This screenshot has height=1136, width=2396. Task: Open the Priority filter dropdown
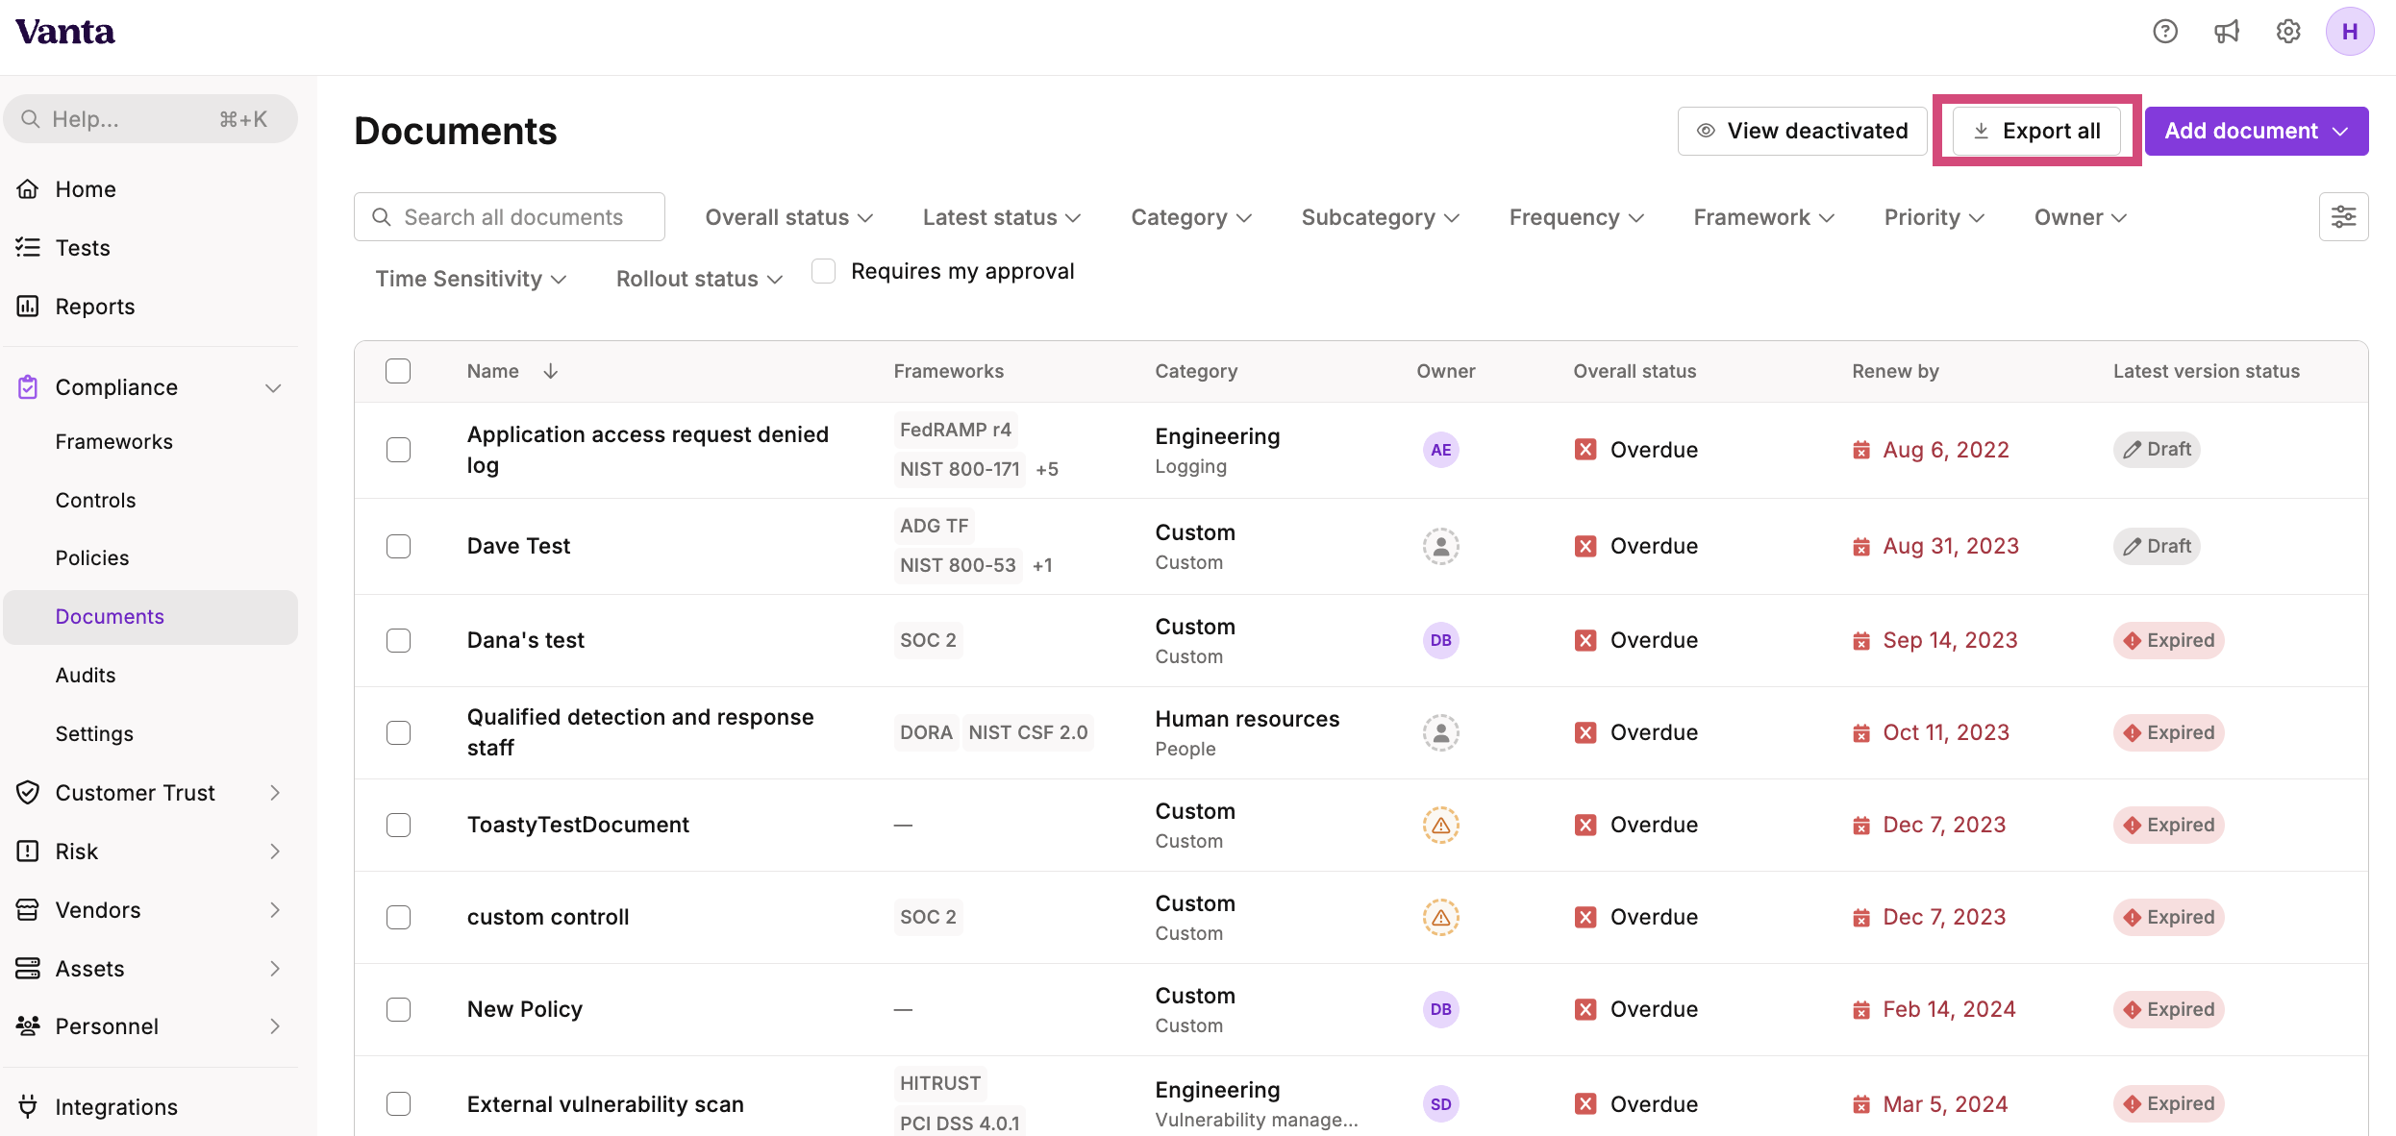(1934, 217)
